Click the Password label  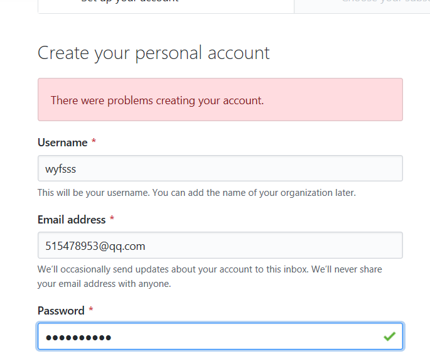tap(61, 311)
